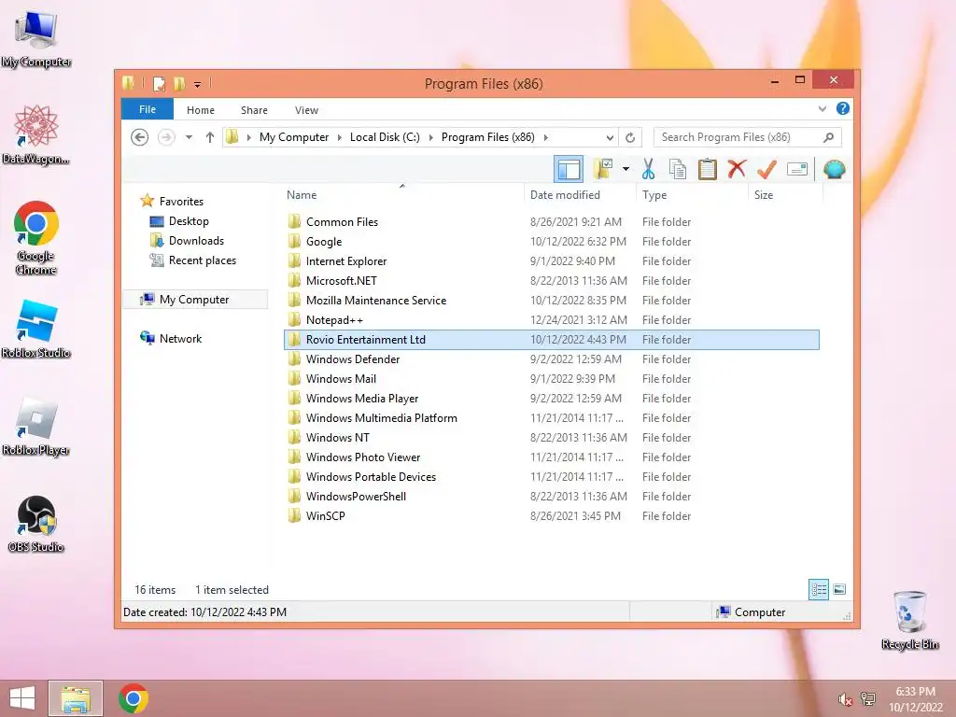Click the network tray icon
The width and height of the screenshot is (956, 717).
[x=867, y=699]
